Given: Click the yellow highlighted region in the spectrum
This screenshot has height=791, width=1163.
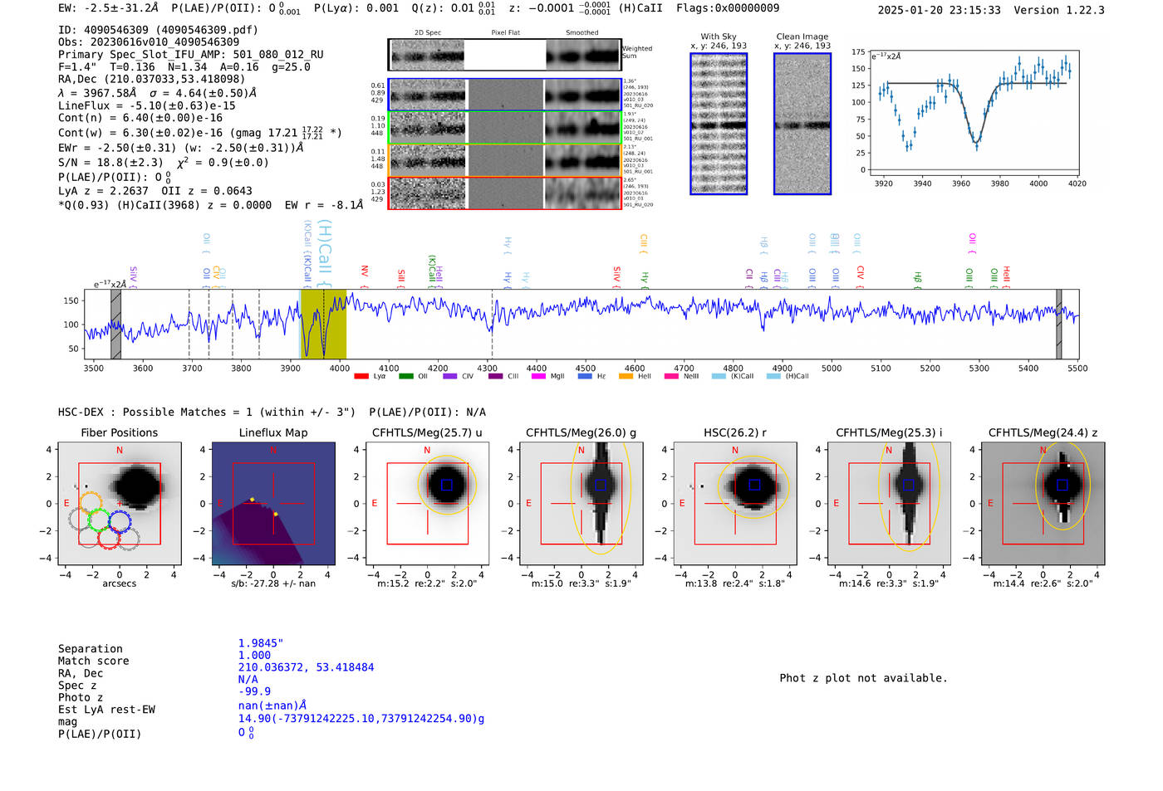Looking at the screenshot, I should click(323, 324).
